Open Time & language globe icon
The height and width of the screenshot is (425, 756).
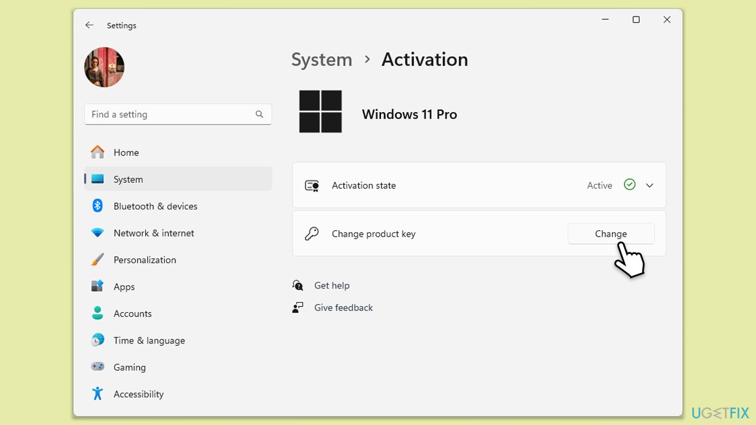pos(97,340)
